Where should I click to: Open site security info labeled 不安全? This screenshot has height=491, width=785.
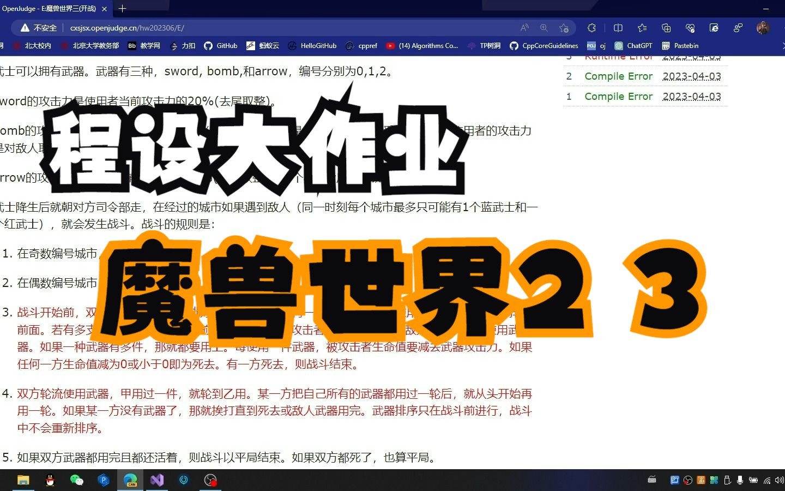tap(40, 27)
